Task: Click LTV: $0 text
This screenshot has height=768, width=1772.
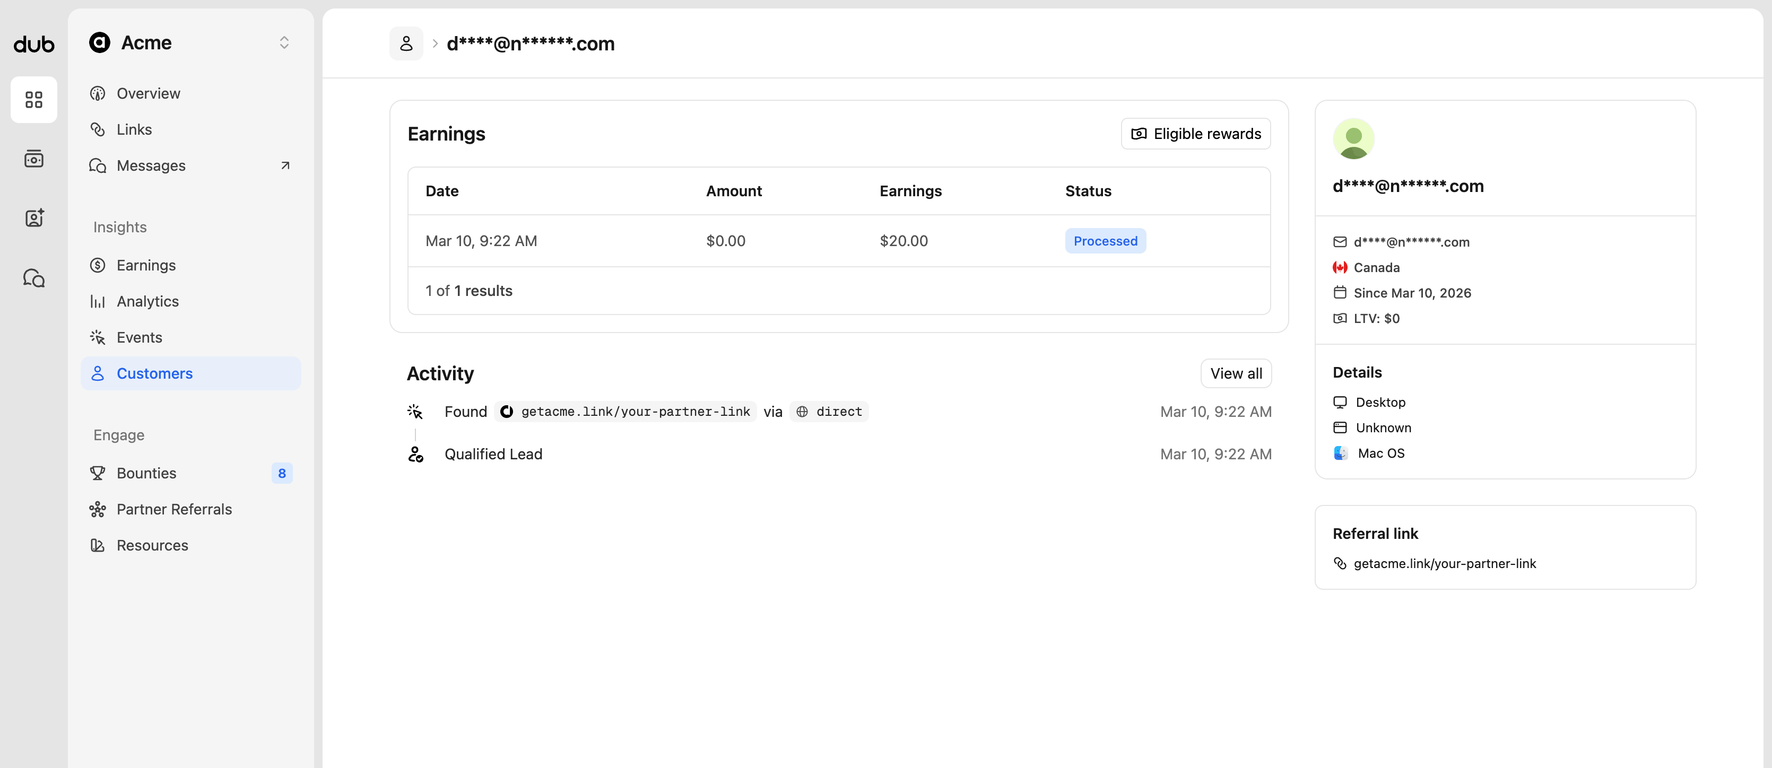Action: (1376, 318)
